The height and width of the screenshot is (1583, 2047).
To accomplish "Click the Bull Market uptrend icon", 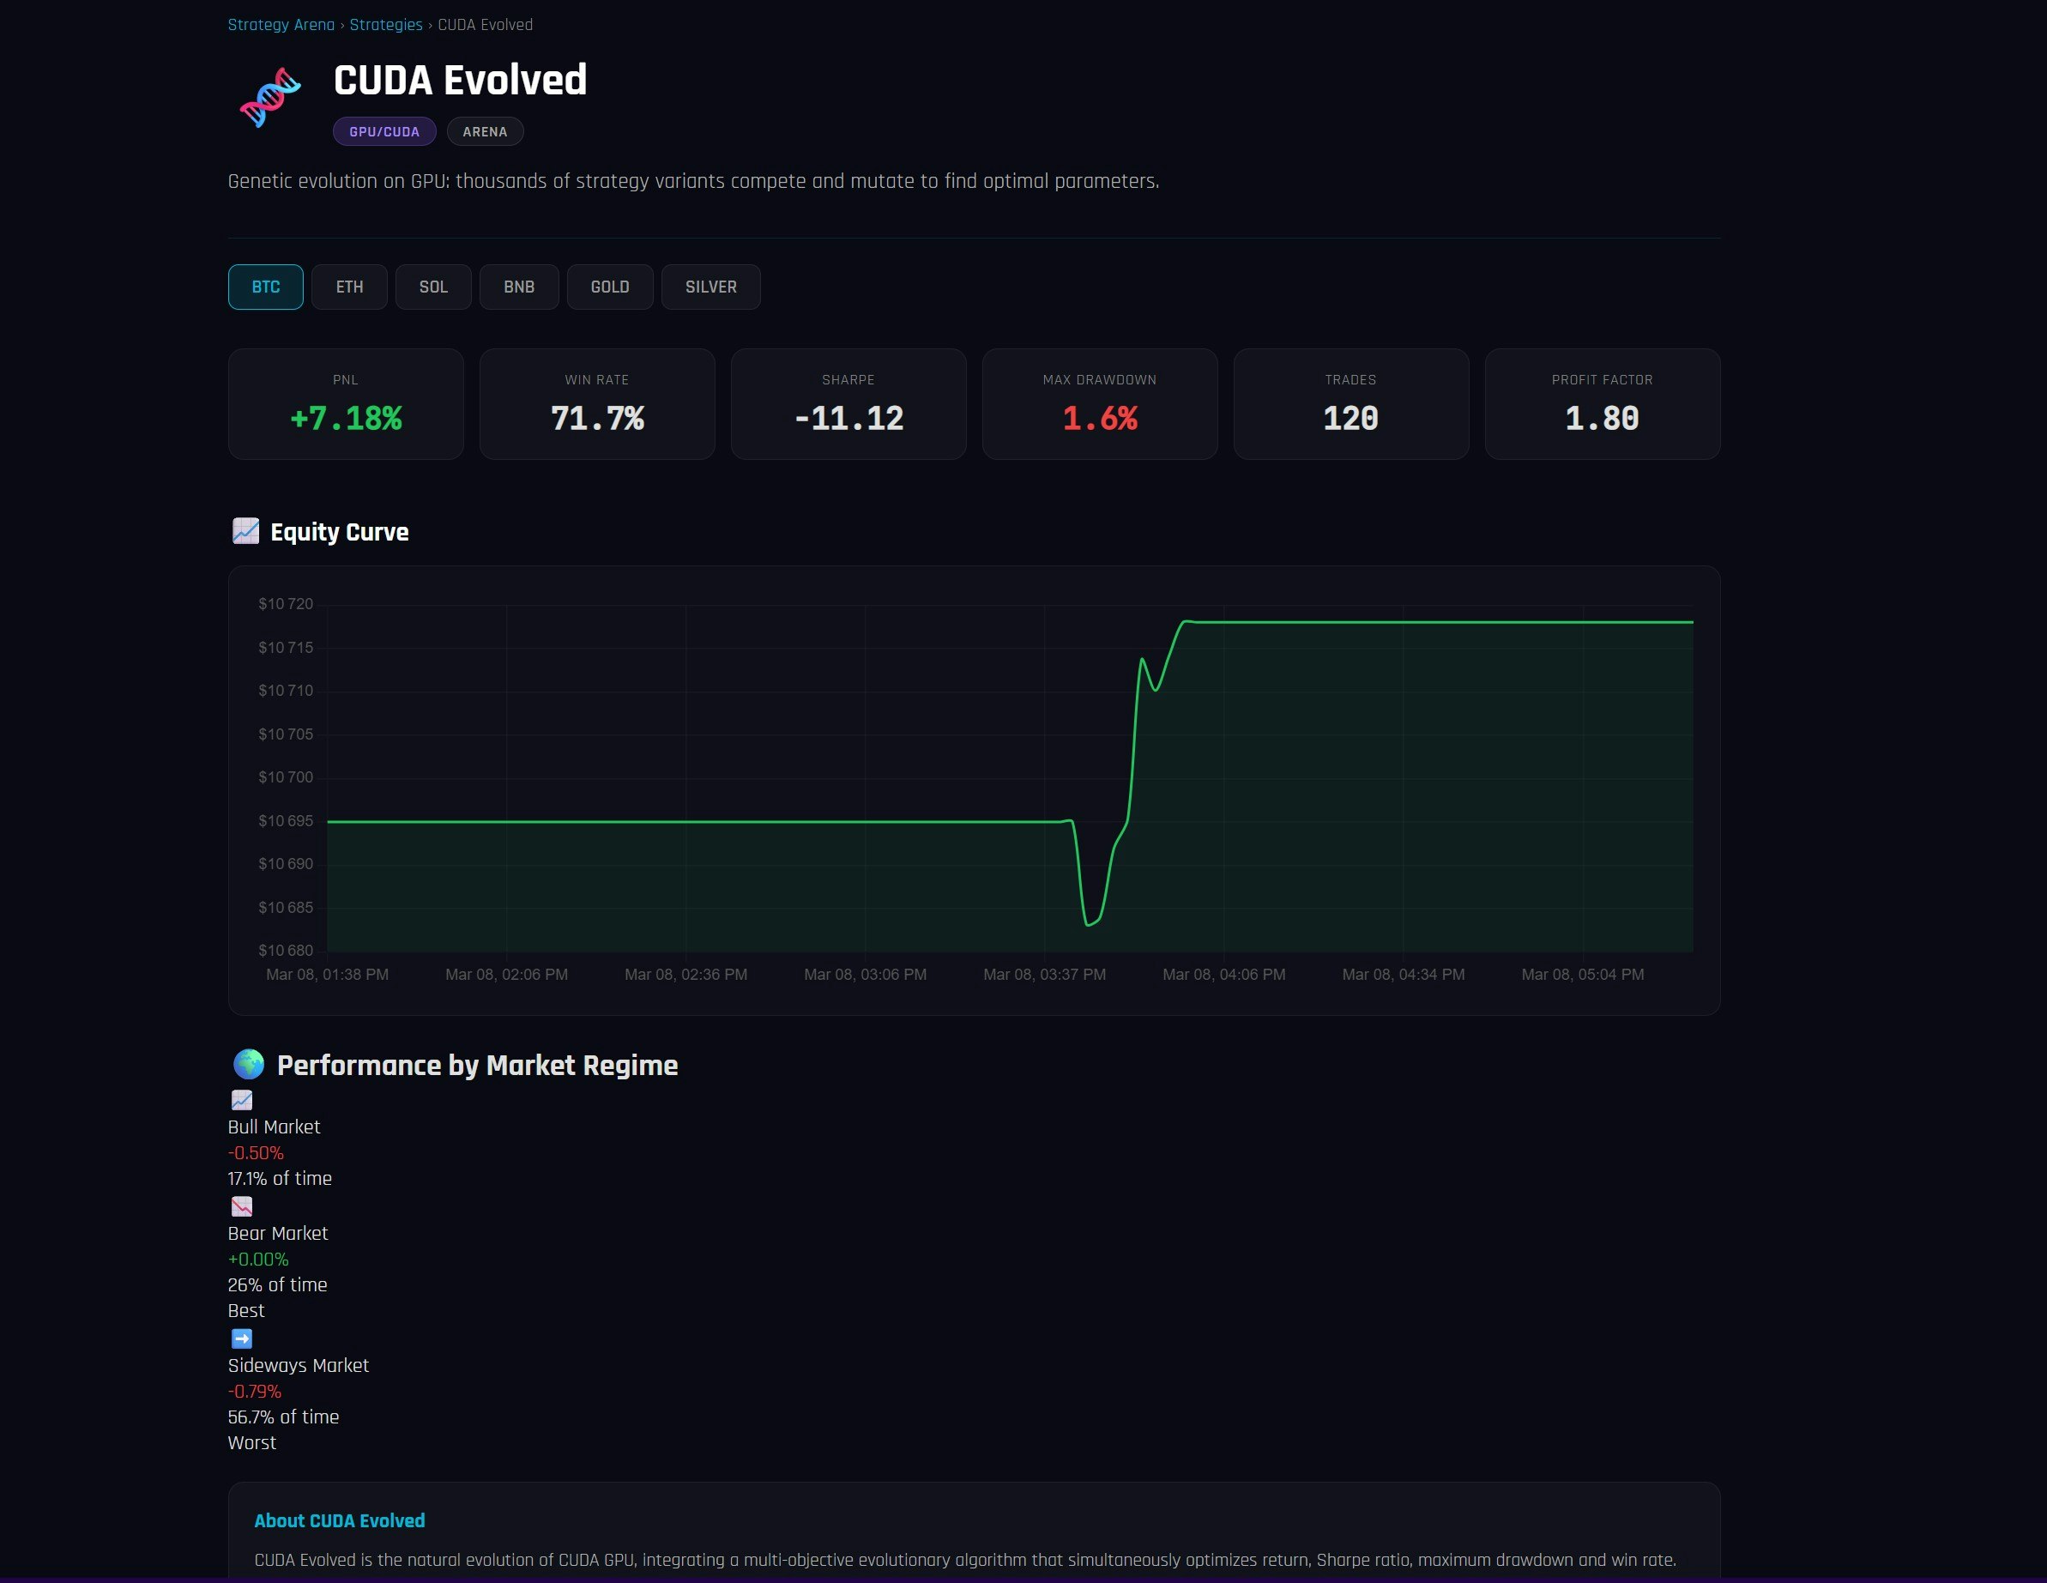I will click(x=242, y=1100).
